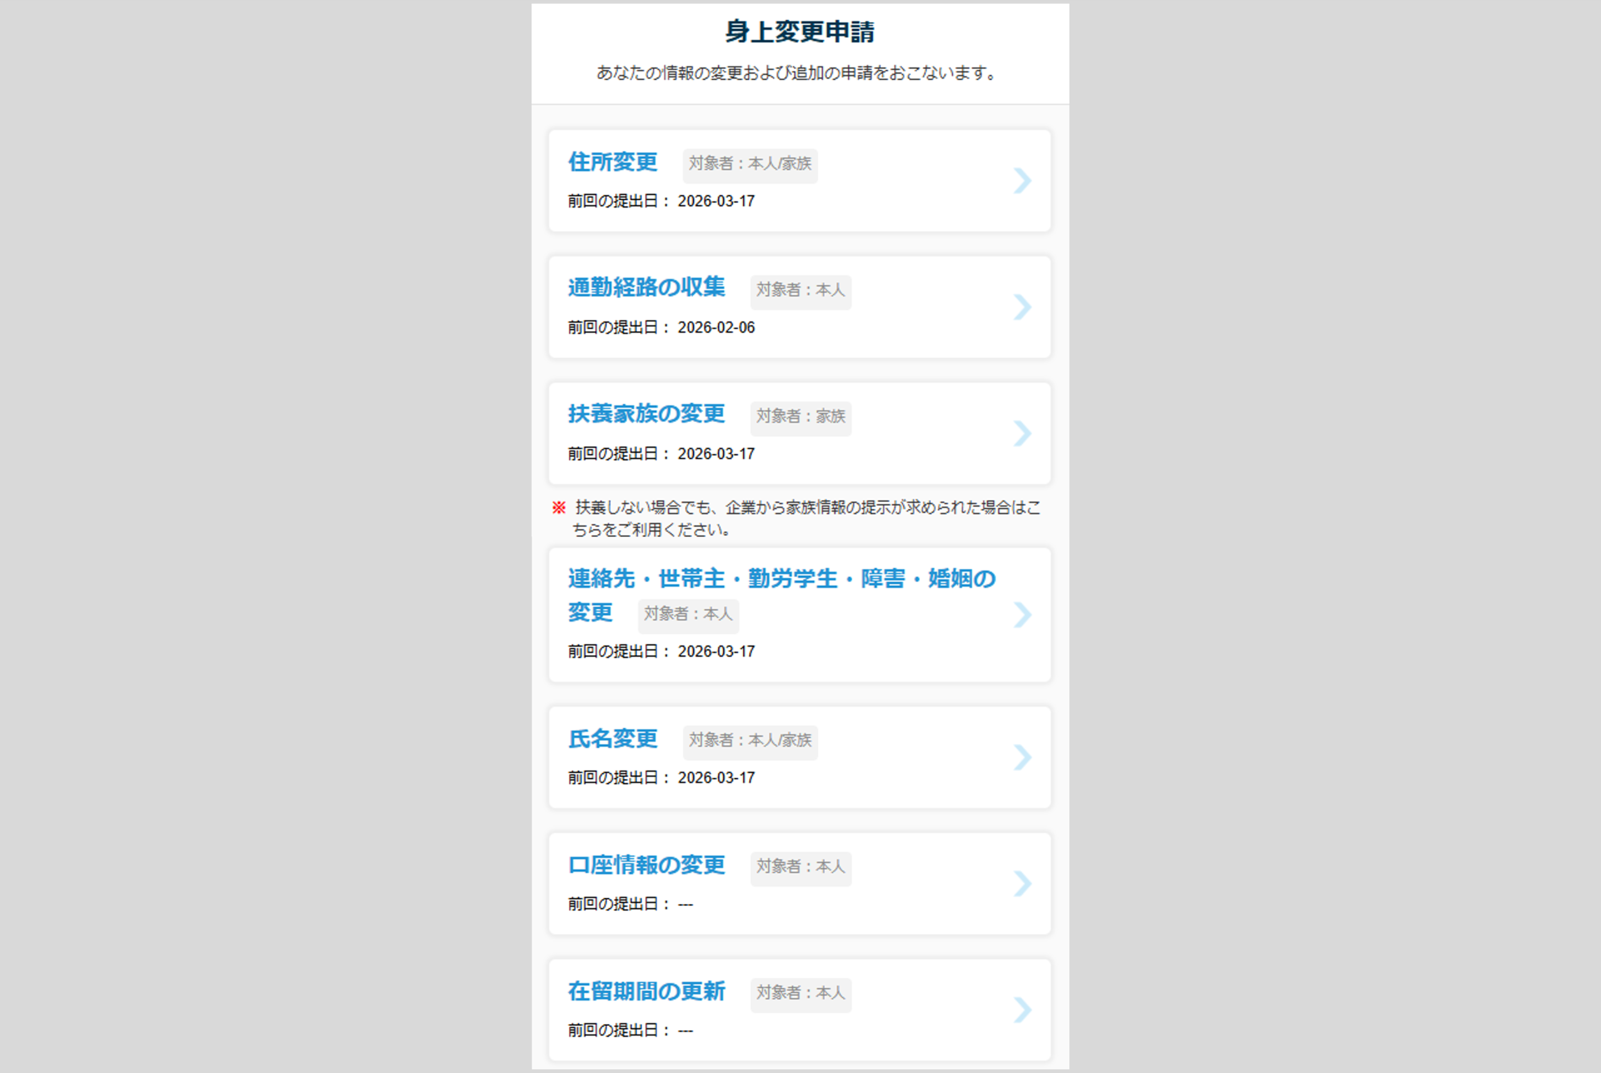1601x1073 pixels.
Task: Click submission date 2026-02-06 on commute card
Action: [x=716, y=328]
